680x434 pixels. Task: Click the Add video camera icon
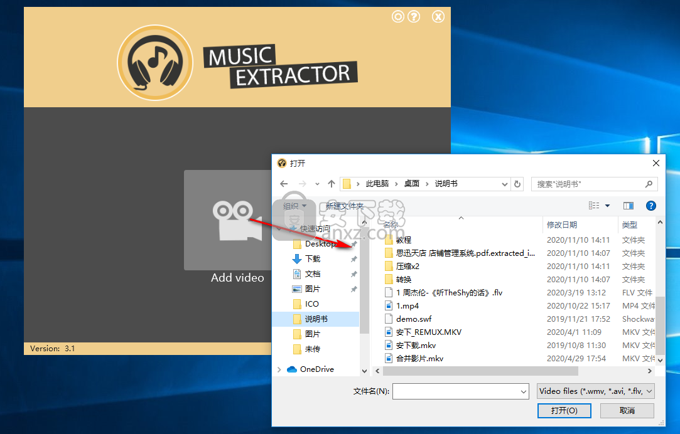point(237,221)
